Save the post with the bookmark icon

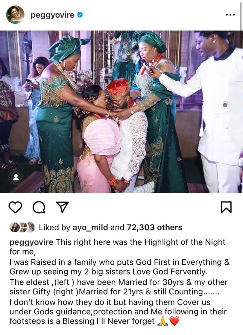(x=226, y=207)
